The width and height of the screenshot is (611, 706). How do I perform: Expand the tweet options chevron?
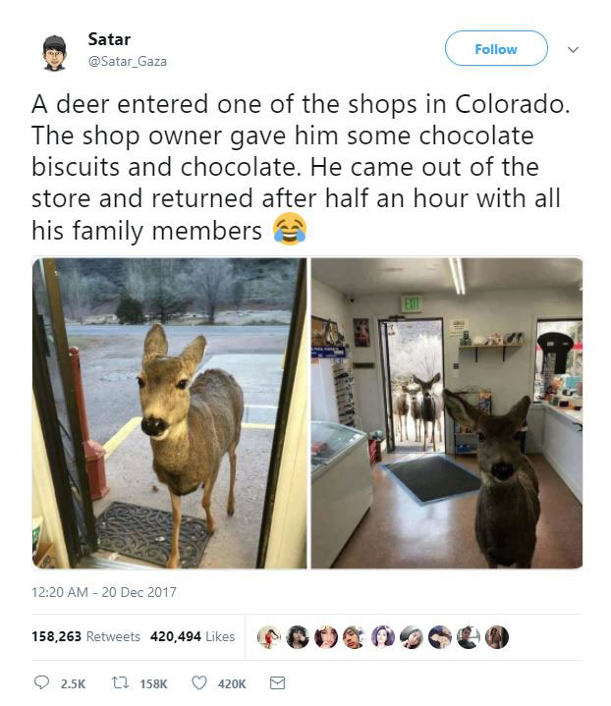(573, 49)
